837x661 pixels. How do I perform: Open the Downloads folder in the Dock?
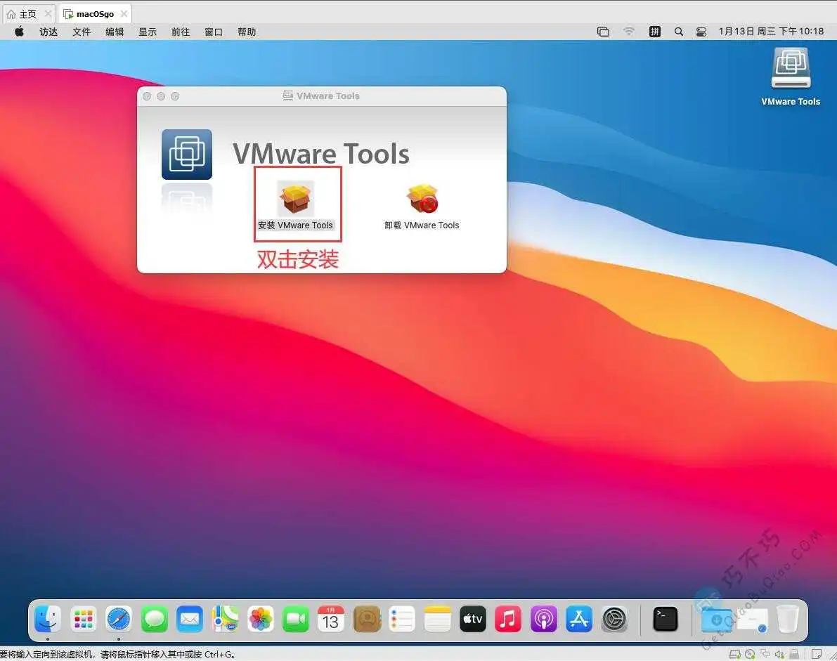[716, 620]
